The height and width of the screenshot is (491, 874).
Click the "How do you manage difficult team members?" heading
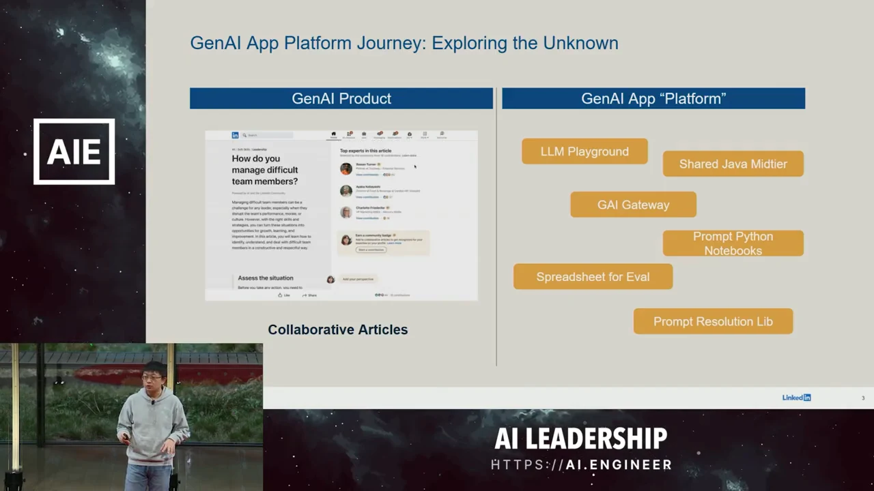point(265,170)
